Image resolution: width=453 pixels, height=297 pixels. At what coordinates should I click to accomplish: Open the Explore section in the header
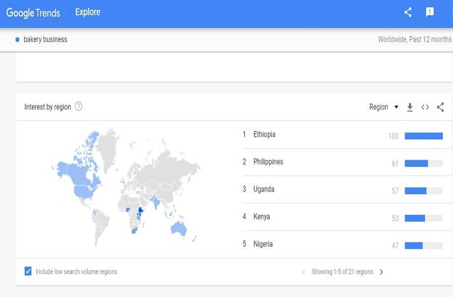pyautogui.click(x=88, y=12)
